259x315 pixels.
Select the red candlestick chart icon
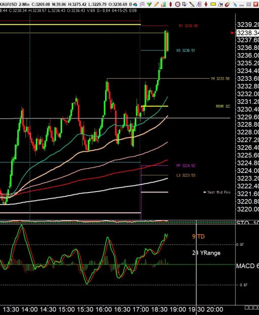coord(171,4)
